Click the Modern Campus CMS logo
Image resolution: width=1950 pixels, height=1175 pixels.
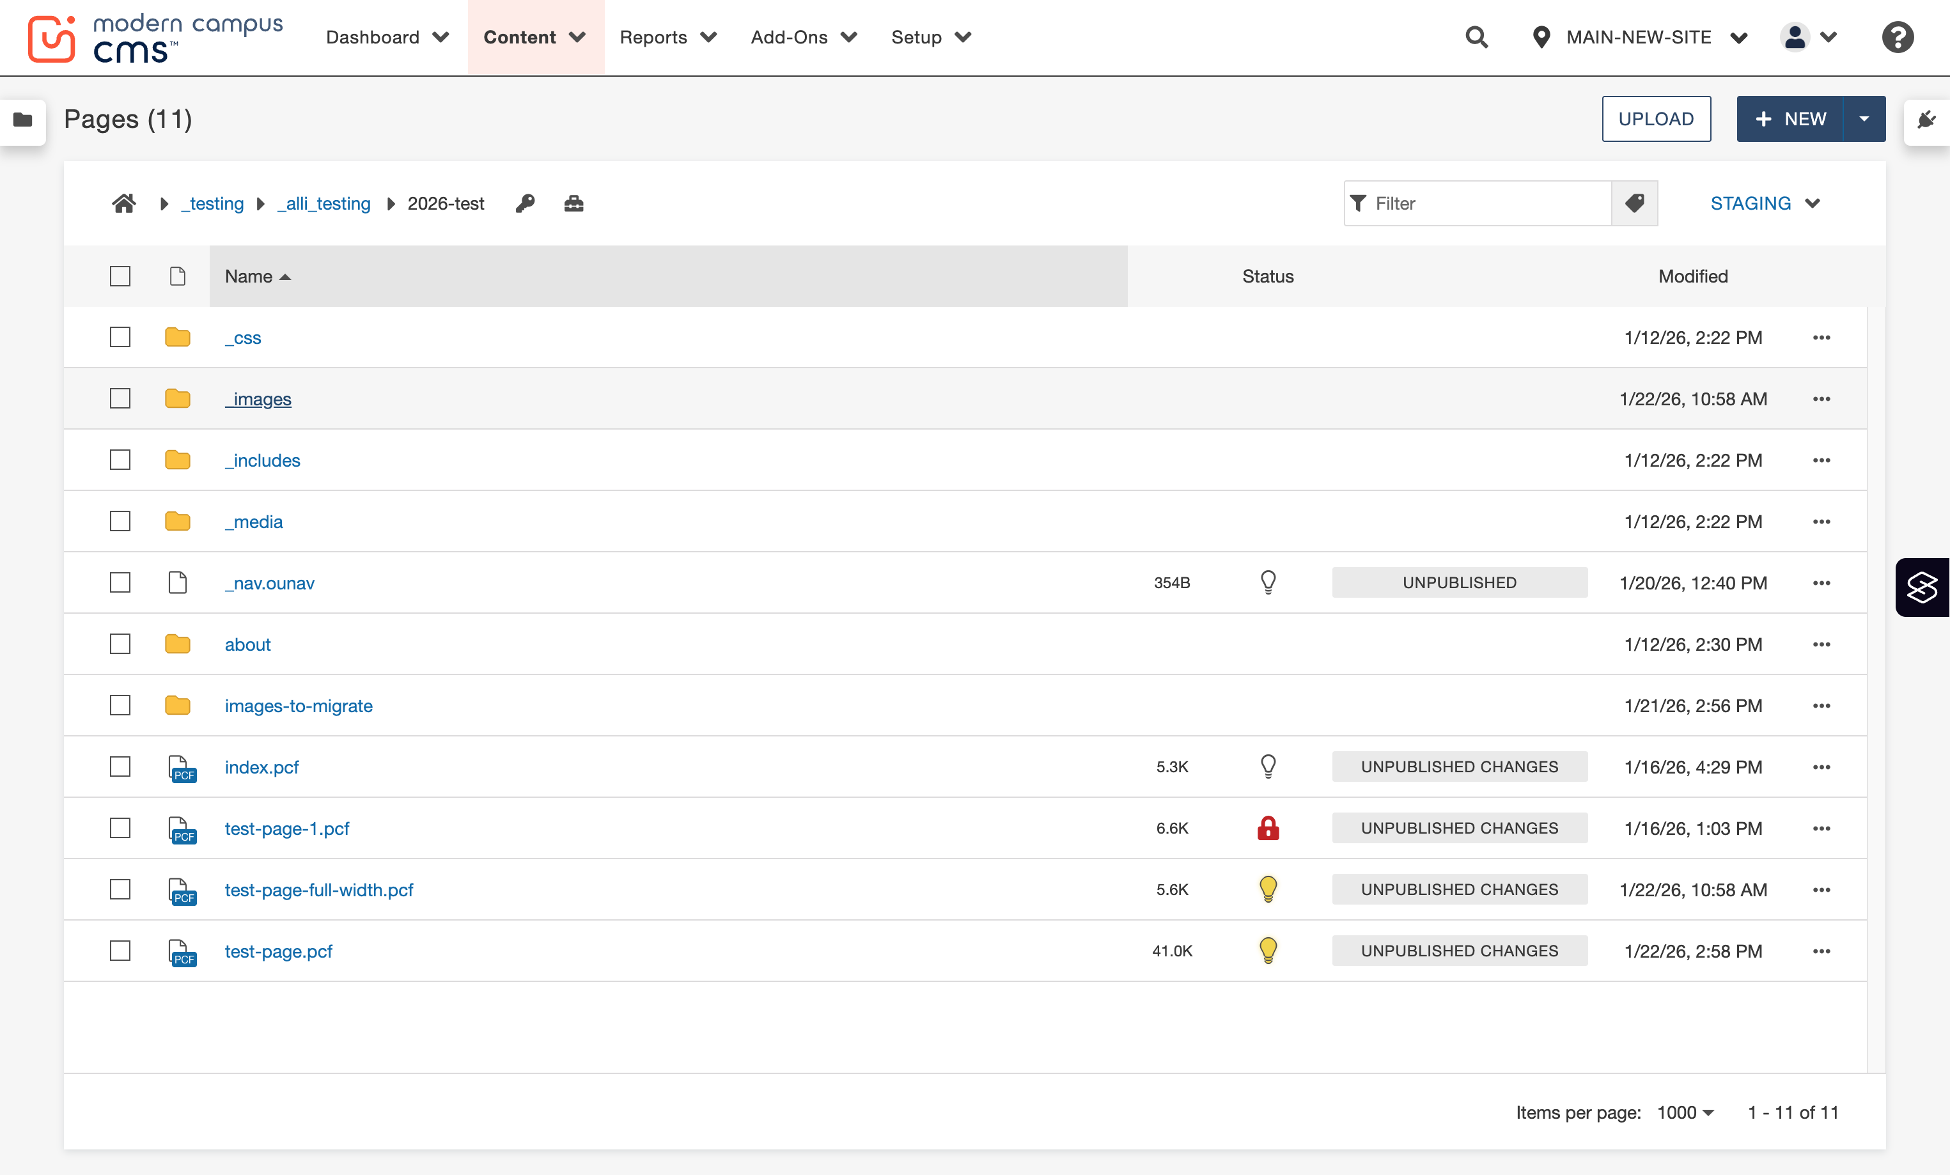click(x=155, y=38)
